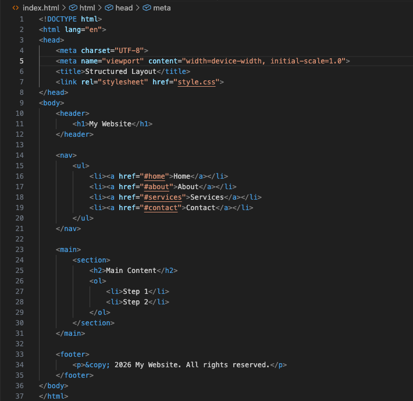Click the closing ol tag
The image size is (413, 401).
click(100, 313)
